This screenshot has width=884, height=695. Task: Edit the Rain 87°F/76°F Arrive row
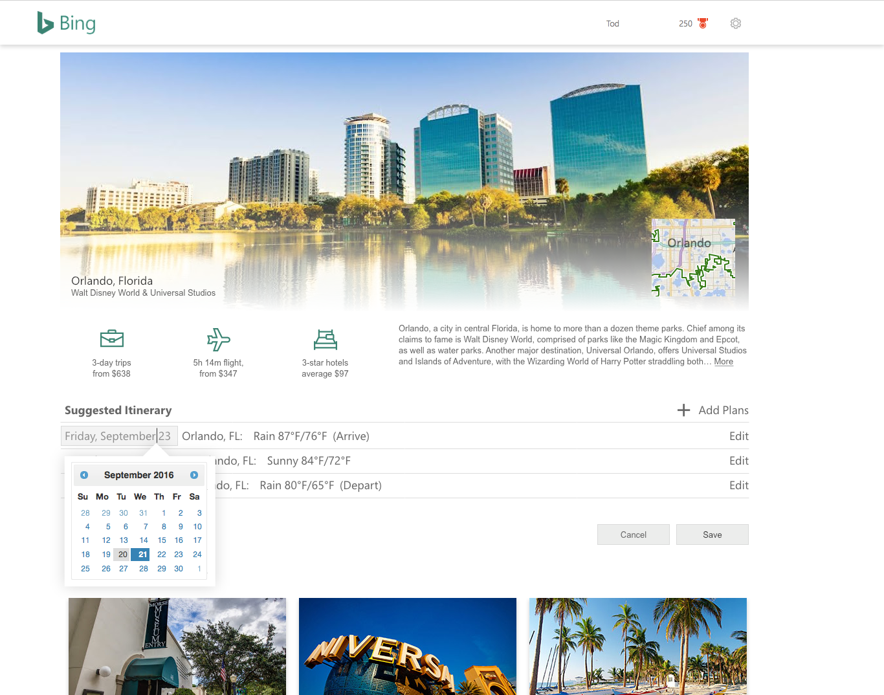pyautogui.click(x=739, y=436)
